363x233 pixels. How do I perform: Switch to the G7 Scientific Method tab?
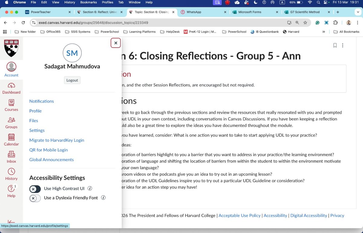pyautogui.click(x=308, y=12)
